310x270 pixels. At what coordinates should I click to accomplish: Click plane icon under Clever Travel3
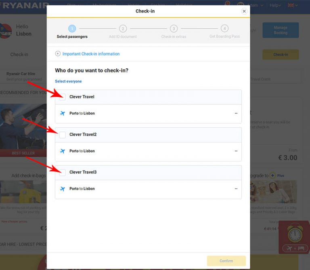pos(63,189)
